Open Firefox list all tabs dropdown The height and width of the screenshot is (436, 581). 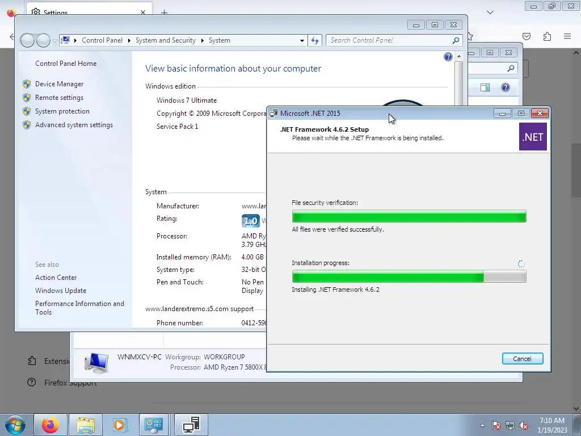point(490,12)
